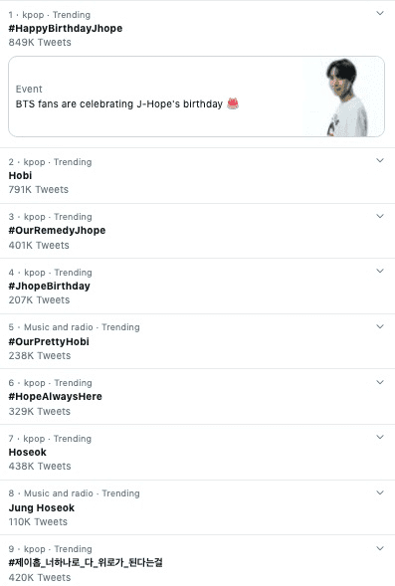Screen dimensions: 395x586
Task: Open the chevron menu for #OurRemedyJhope
Action: click(x=380, y=216)
